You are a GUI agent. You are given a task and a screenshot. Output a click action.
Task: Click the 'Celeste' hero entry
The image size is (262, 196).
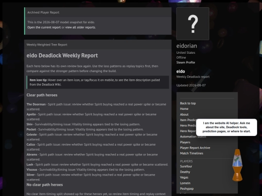point(32,135)
